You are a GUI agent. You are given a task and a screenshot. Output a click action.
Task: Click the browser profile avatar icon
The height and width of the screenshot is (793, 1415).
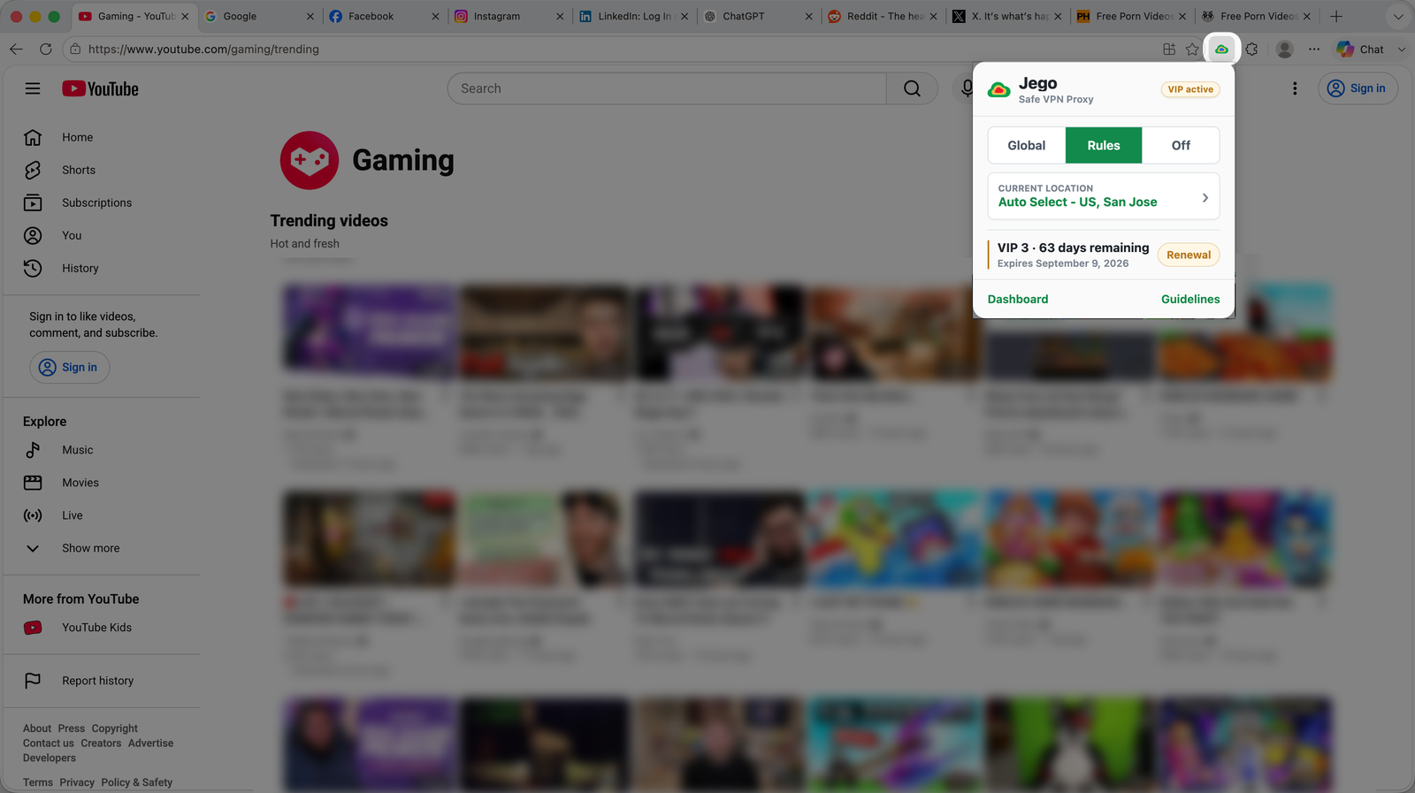[1285, 50]
